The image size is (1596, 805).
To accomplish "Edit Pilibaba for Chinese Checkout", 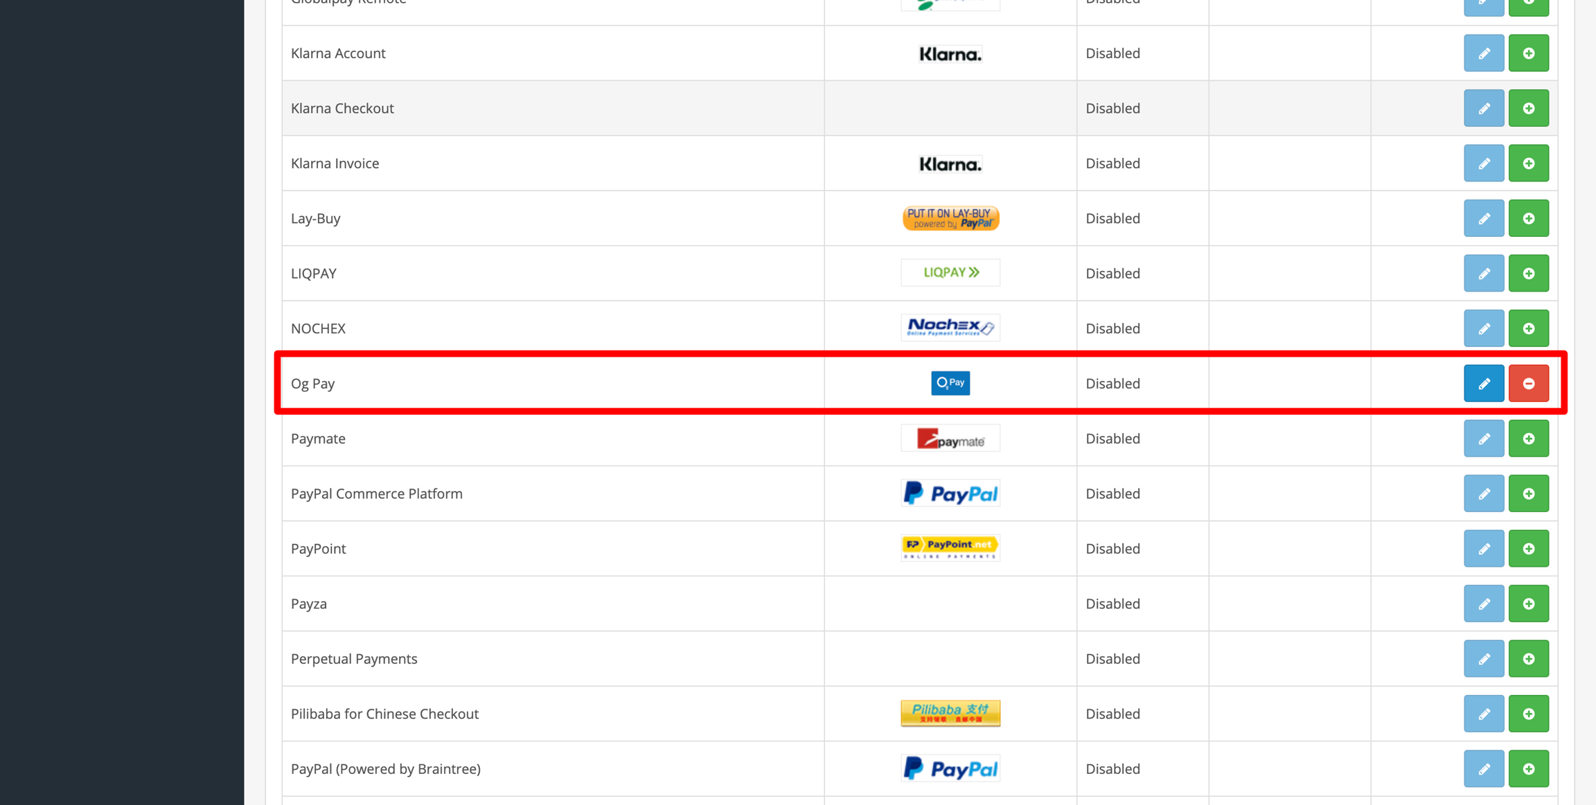I will (1483, 714).
